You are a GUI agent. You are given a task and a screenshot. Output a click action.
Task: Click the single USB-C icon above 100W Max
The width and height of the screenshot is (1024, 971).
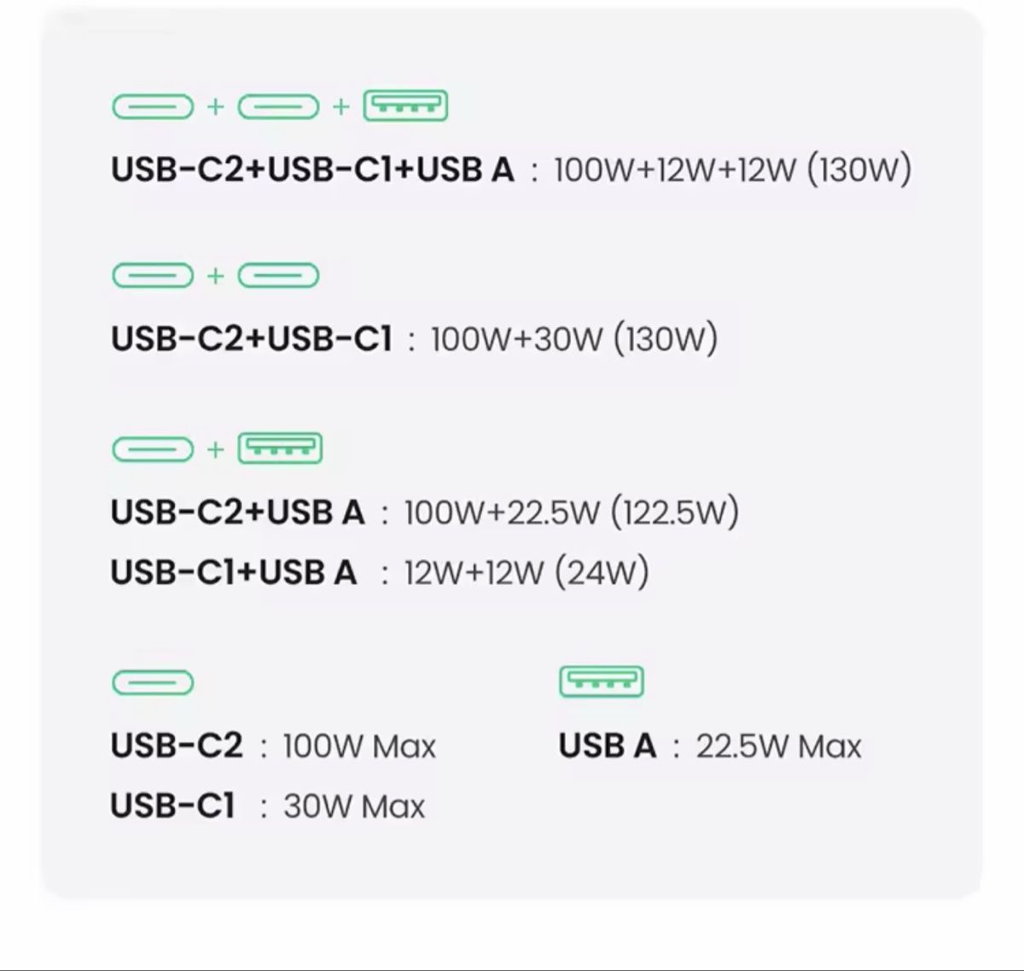(153, 682)
